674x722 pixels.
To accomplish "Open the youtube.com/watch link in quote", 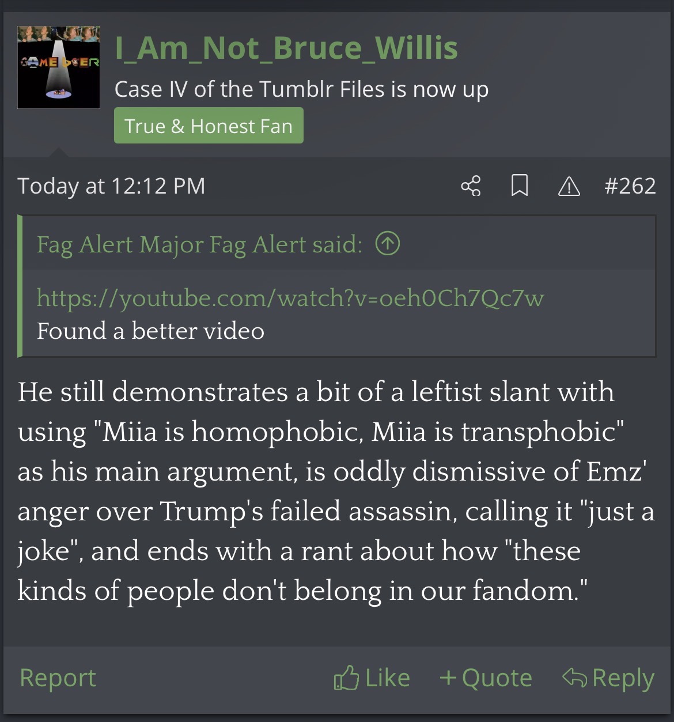I will pos(290,298).
